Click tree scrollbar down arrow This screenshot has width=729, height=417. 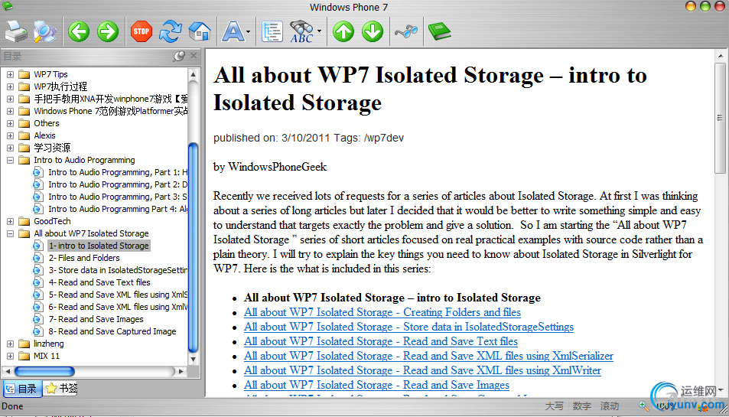(x=194, y=360)
